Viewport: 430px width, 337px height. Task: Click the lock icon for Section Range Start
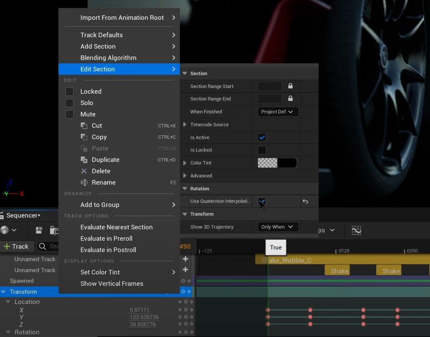click(x=290, y=86)
